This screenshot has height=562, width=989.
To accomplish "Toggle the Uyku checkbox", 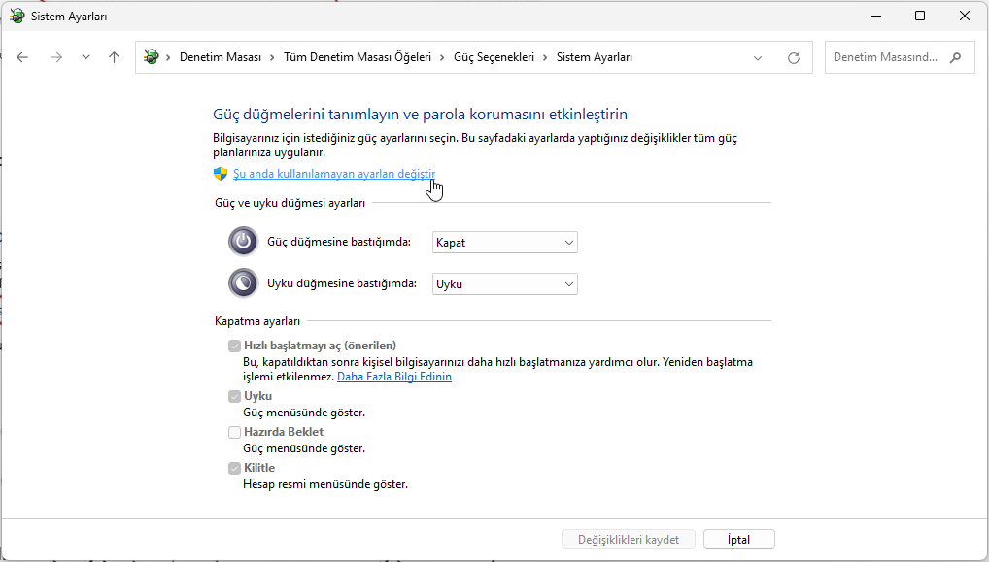I will point(234,396).
